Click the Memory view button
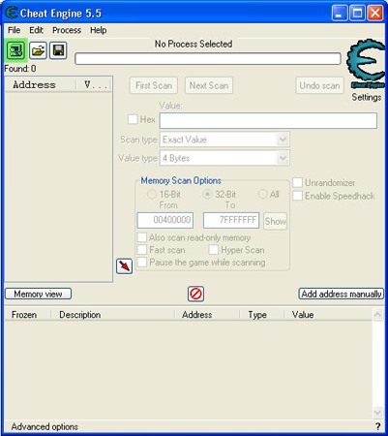This screenshot has width=388, height=436. [x=38, y=294]
